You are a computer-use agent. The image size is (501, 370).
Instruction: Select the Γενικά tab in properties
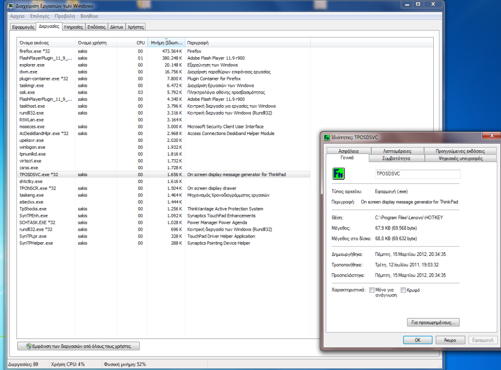(x=347, y=158)
